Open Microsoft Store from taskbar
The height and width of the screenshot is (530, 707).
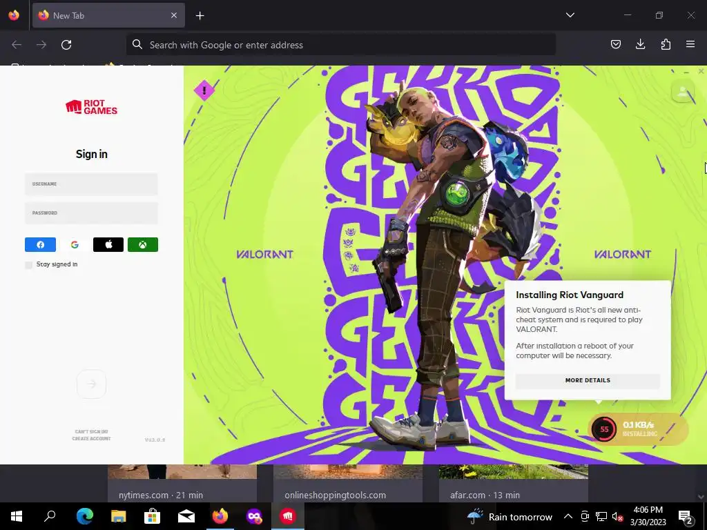click(x=152, y=516)
